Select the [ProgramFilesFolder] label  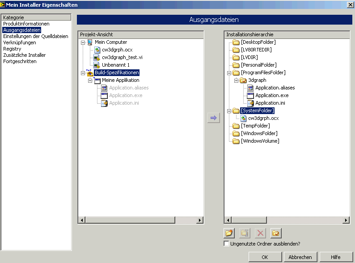coord(263,73)
